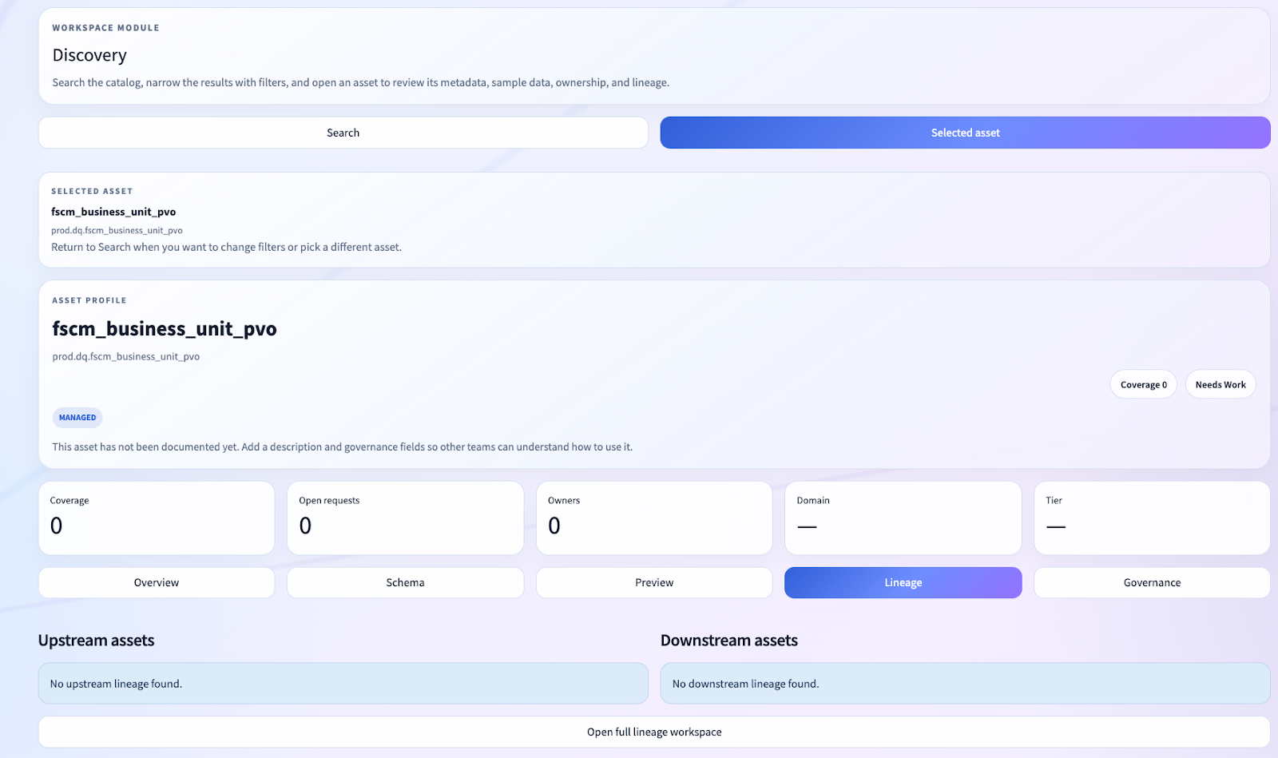
Task: Select the Open requests metric card
Action: (x=405, y=518)
